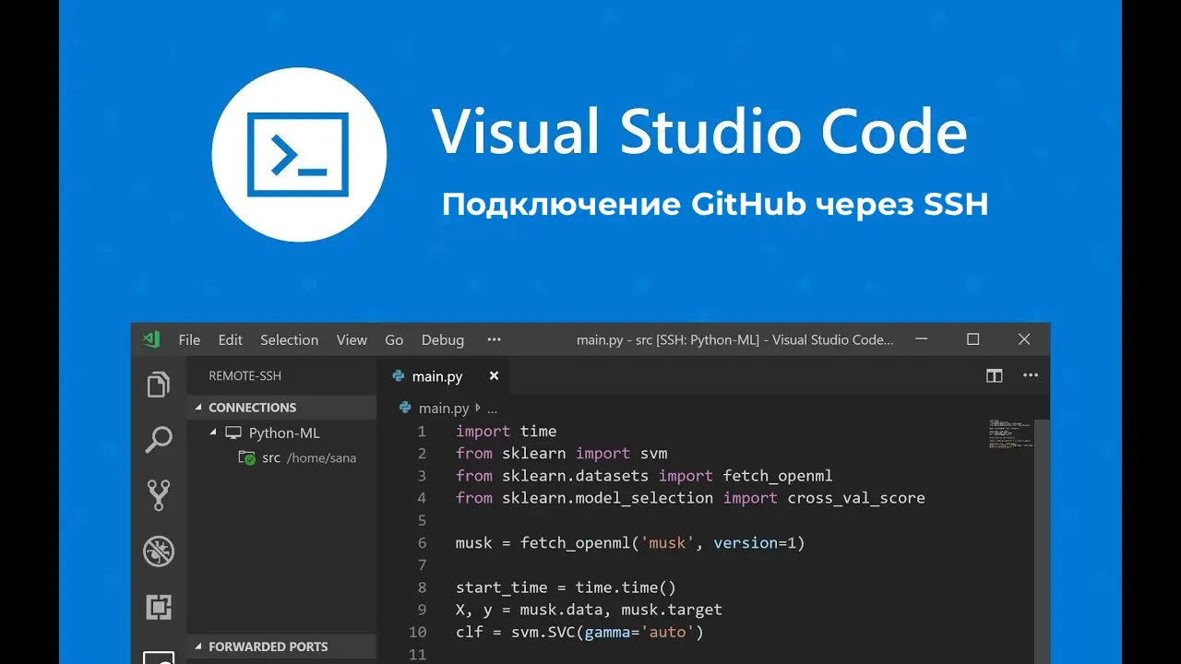Image resolution: width=1181 pixels, height=664 pixels.
Task: Click the REMOTE-SSH panel title
Action: (245, 375)
